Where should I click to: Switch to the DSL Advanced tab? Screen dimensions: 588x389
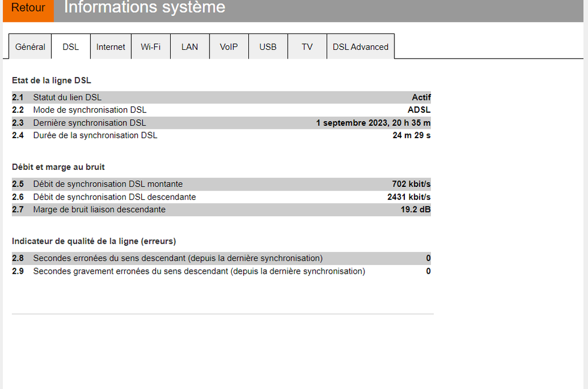(x=360, y=47)
